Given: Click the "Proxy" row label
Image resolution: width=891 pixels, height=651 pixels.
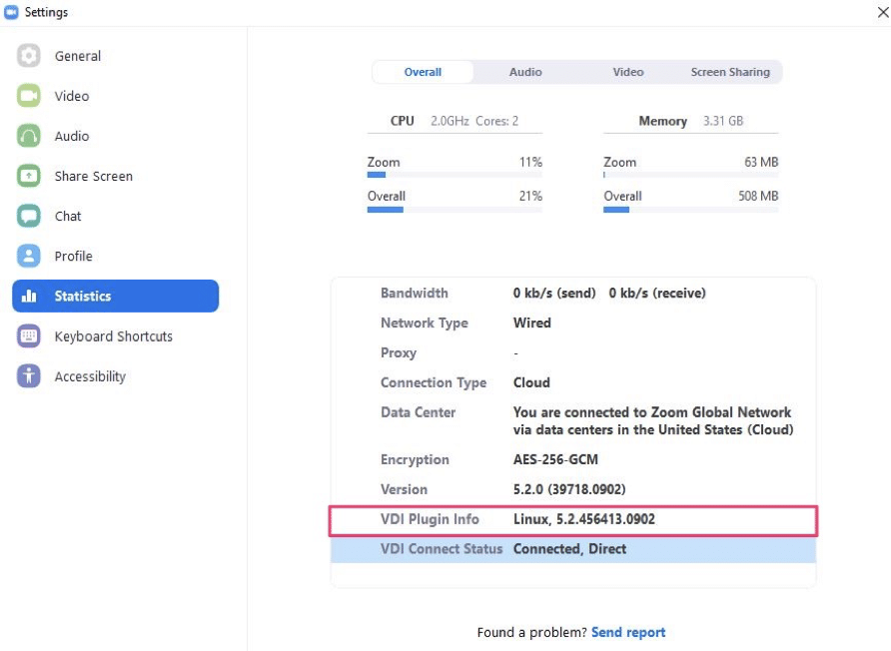Looking at the screenshot, I should [399, 352].
